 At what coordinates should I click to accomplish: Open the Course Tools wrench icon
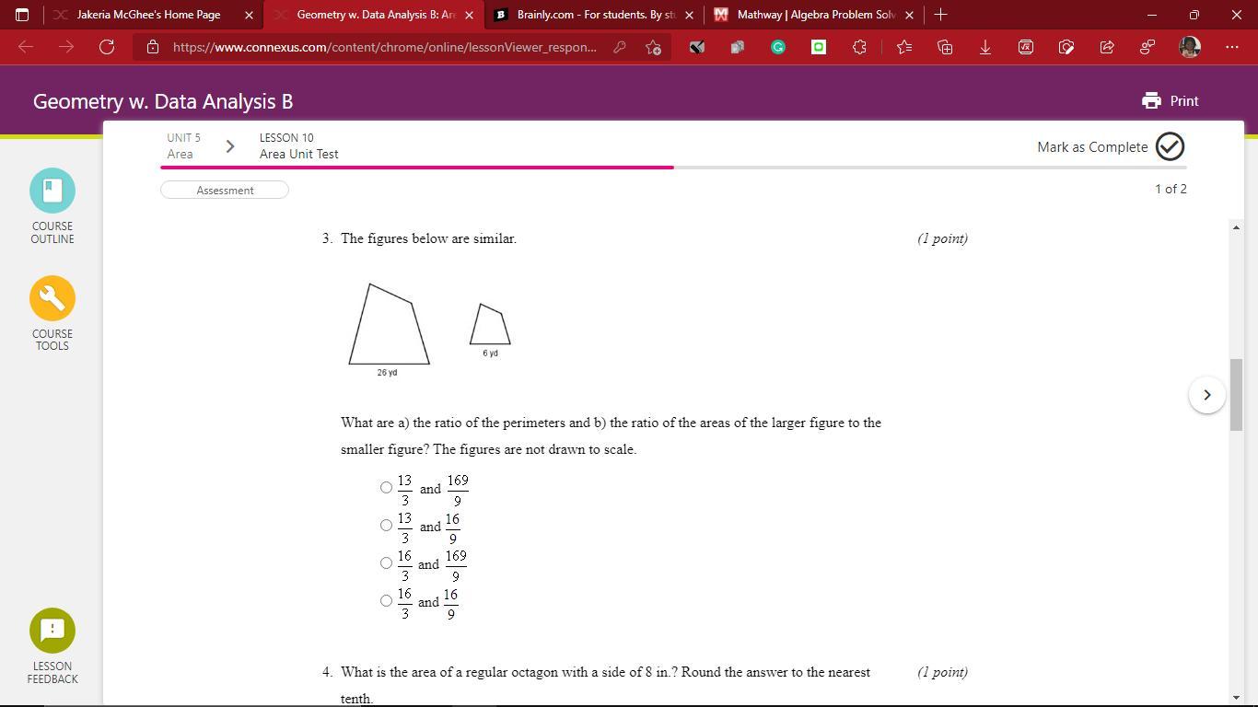pos(52,298)
